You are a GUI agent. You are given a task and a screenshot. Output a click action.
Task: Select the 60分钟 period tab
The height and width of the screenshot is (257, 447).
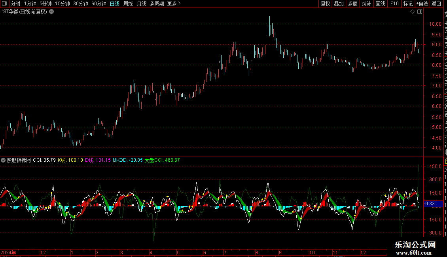coord(98,4)
